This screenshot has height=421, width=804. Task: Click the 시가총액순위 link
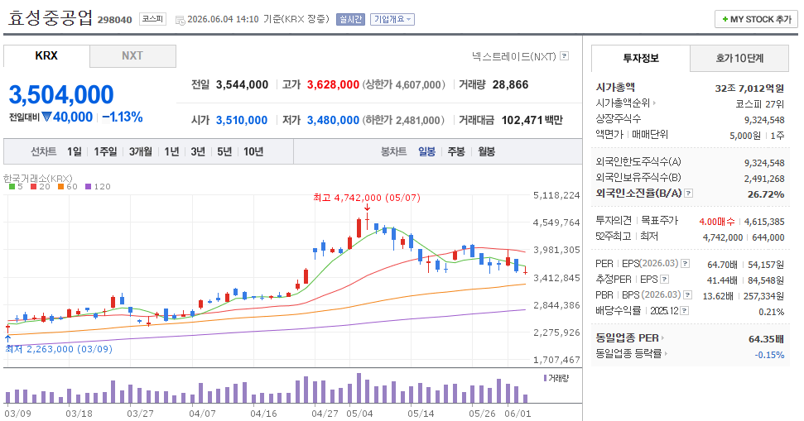tap(623, 103)
